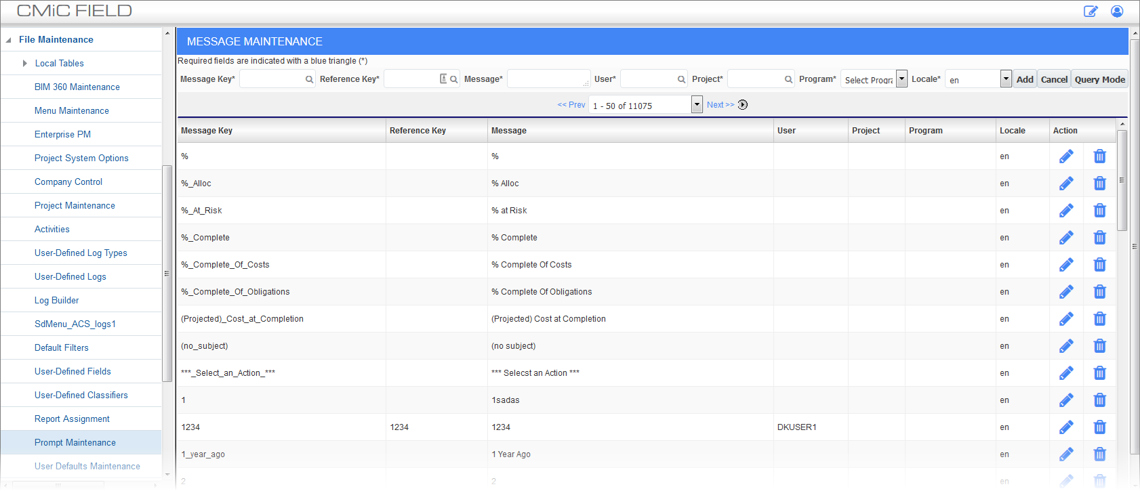The image size is (1140, 491).
Task: Open Company Control menu item
Action: (x=68, y=182)
